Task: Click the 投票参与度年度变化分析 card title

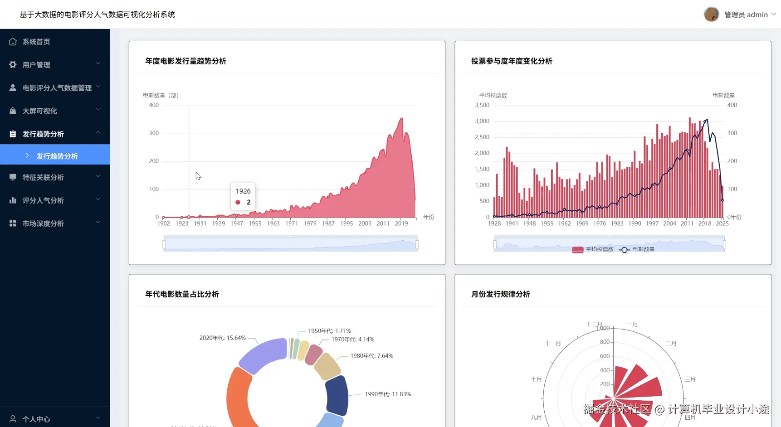Action: pyautogui.click(x=512, y=61)
